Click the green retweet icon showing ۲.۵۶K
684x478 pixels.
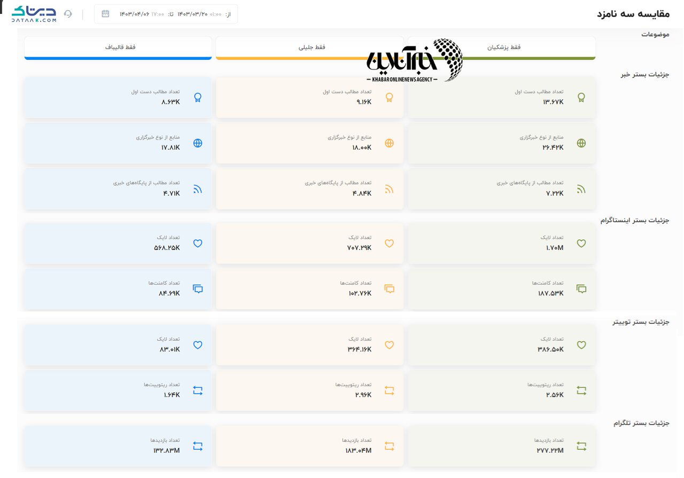click(581, 390)
